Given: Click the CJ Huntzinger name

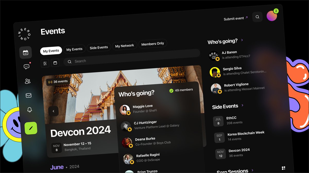Looking at the screenshot, I should [x=145, y=123].
